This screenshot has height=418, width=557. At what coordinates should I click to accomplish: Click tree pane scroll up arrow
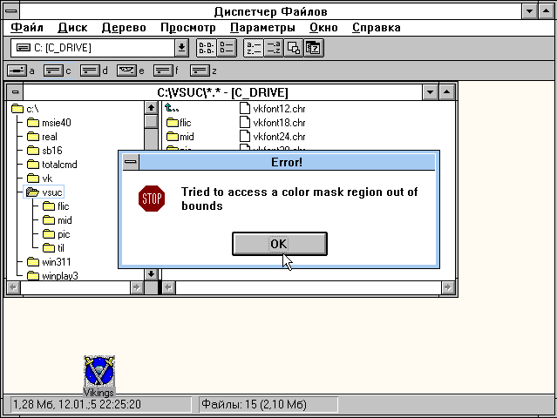pyautogui.click(x=151, y=107)
